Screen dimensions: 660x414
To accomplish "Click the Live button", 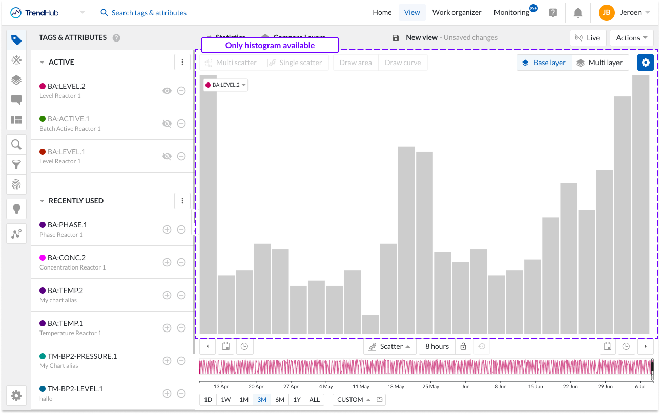I will (588, 38).
